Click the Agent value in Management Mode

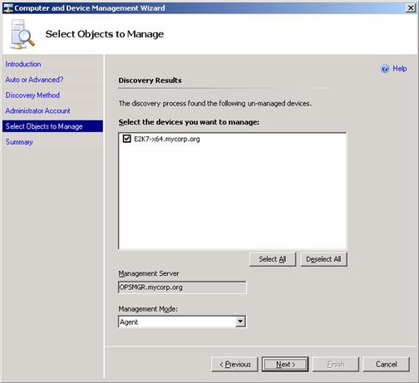(129, 322)
